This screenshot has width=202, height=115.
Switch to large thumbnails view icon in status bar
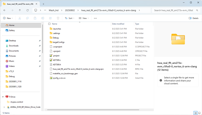click(x=199, y=113)
